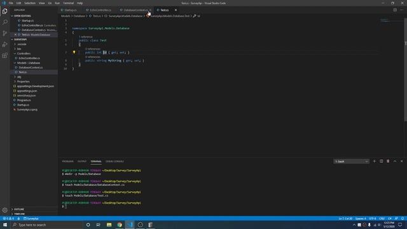Viewport: 407px width, 229px height.
Task: Switch to the Debug Console panel tab
Action: coord(114,161)
